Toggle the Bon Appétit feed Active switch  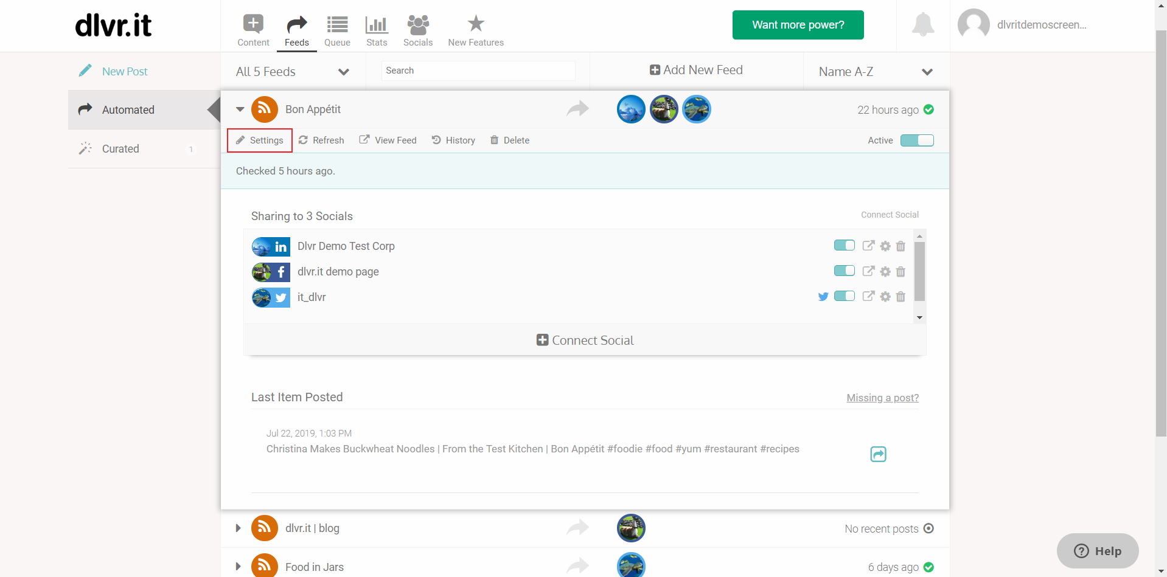917,140
